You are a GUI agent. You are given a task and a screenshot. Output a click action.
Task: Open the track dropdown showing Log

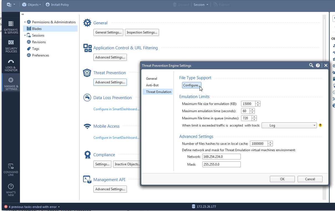(289, 125)
